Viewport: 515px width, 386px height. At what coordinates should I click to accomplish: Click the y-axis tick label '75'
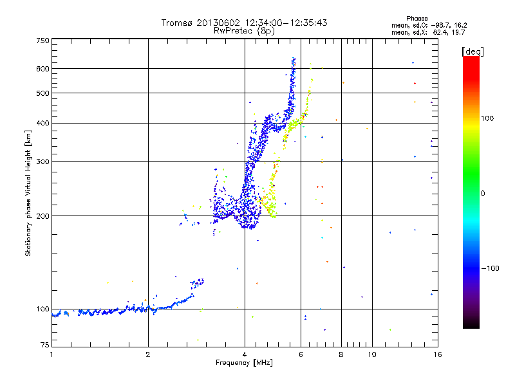coord(45,345)
